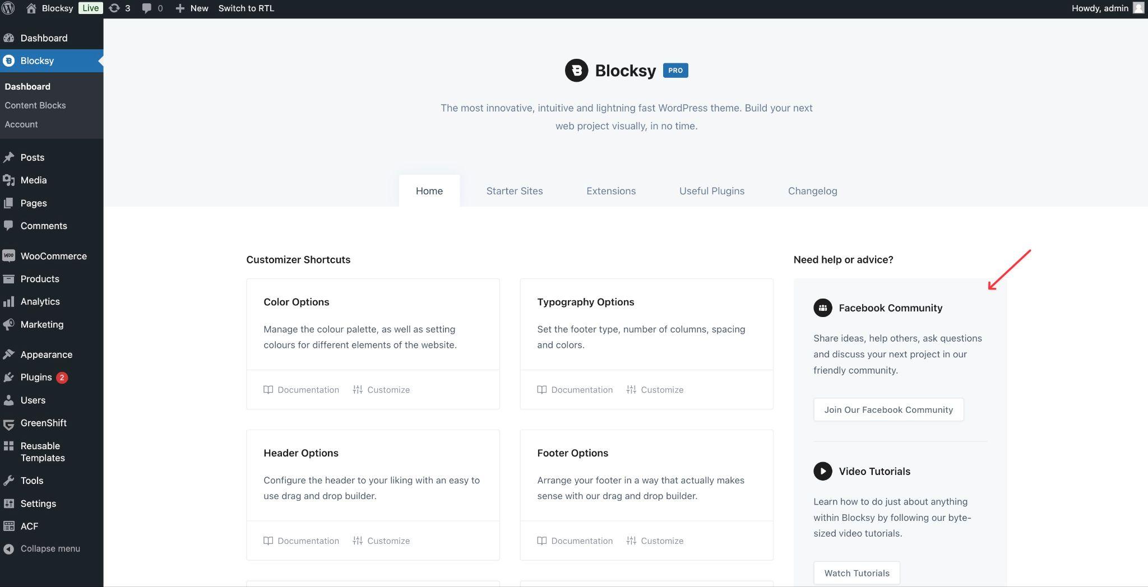Click Customize link for Typography Options

point(655,390)
